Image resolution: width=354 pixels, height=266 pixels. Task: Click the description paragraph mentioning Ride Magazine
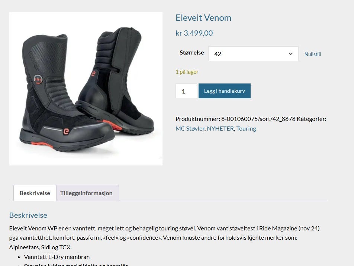pos(164,238)
